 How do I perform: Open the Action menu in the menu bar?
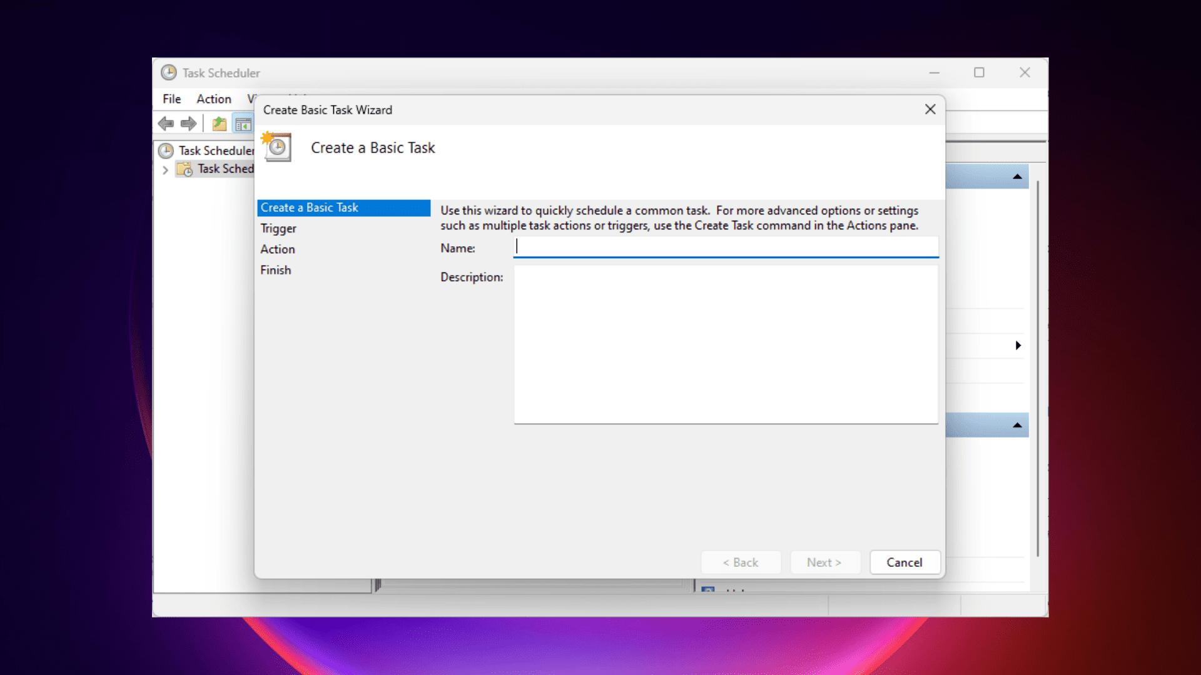[x=213, y=99]
